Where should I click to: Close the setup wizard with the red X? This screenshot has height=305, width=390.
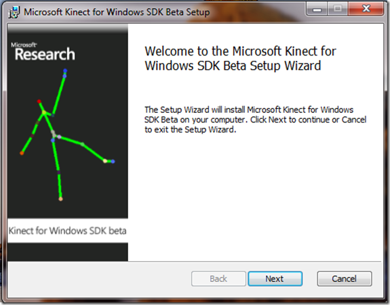pyautogui.click(x=366, y=9)
